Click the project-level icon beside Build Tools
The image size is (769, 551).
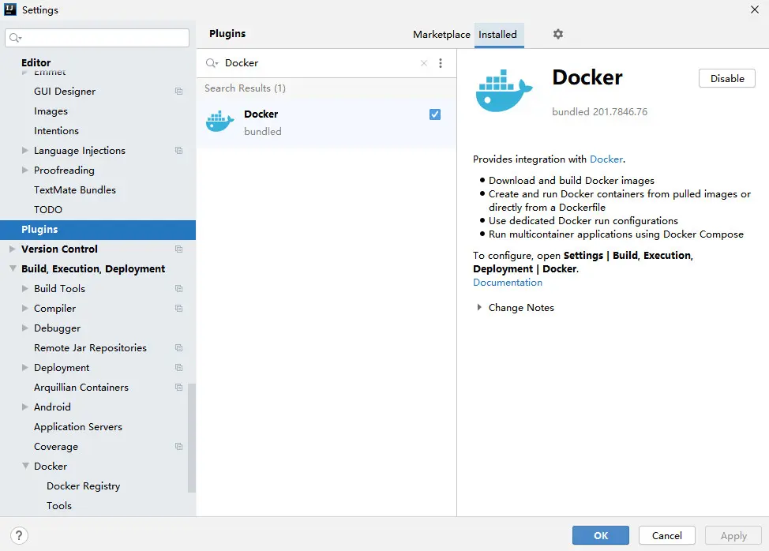pos(178,289)
